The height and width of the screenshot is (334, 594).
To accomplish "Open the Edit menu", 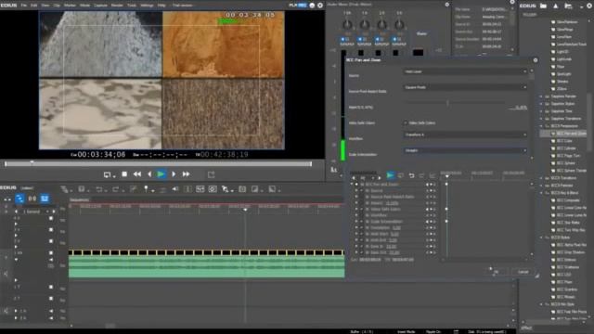I will [33, 6].
